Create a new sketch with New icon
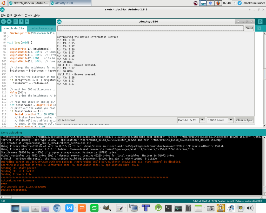This screenshot has width=266, height=213. [16, 22]
